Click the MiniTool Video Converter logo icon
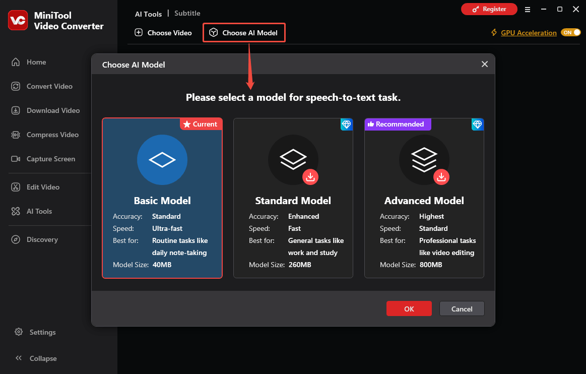The image size is (586, 374). coord(18,20)
